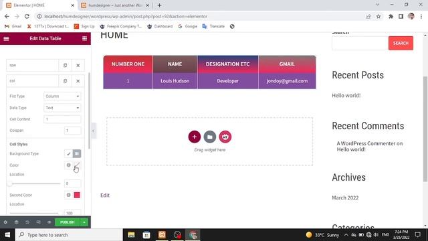This screenshot has height=241, width=428.
Task: Open the History panel icon
Action: tap(27, 222)
